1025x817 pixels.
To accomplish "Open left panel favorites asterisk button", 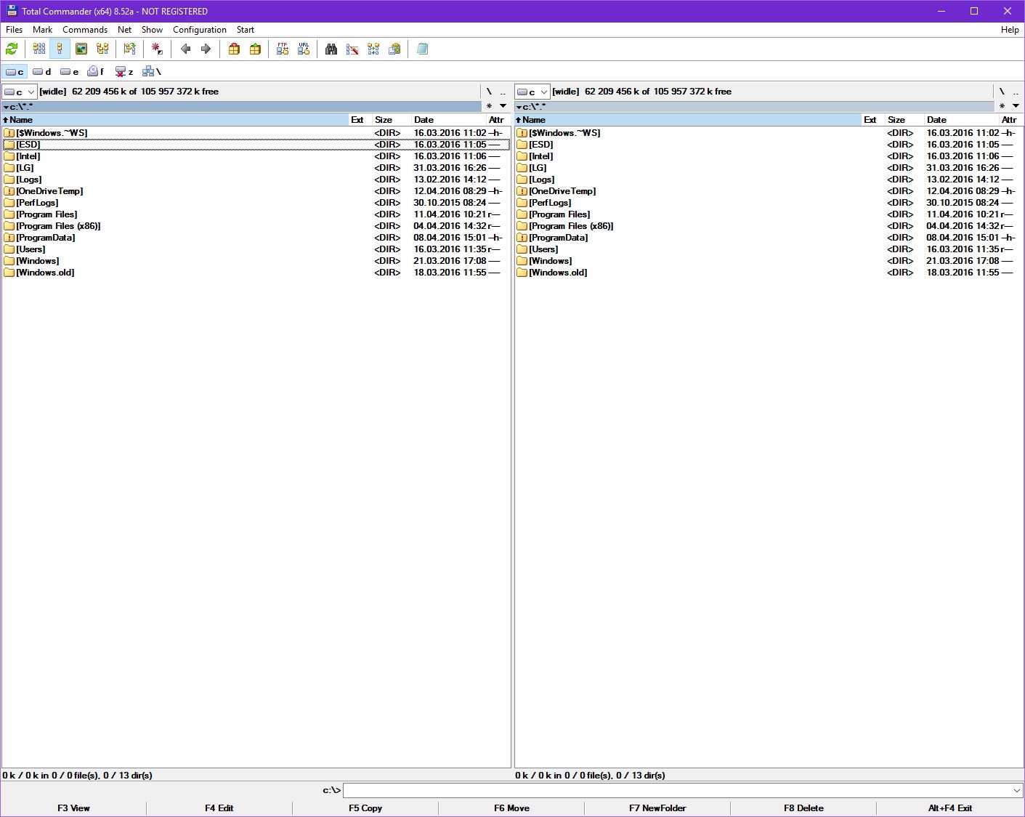I will pos(489,106).
